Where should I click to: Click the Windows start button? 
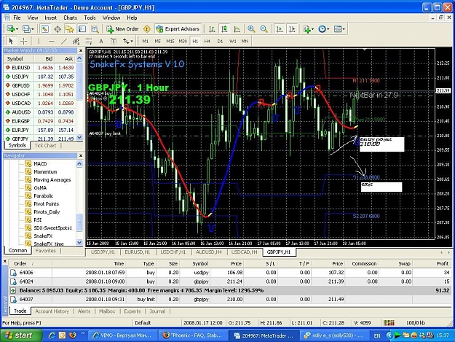coord(20,335)
